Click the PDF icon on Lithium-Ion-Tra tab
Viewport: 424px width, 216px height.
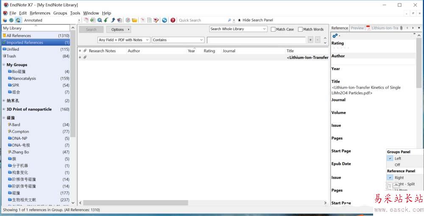pos(368,28)
